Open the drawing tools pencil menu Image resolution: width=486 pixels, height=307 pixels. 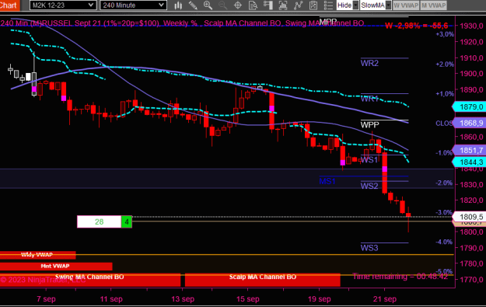coord(193,5)
